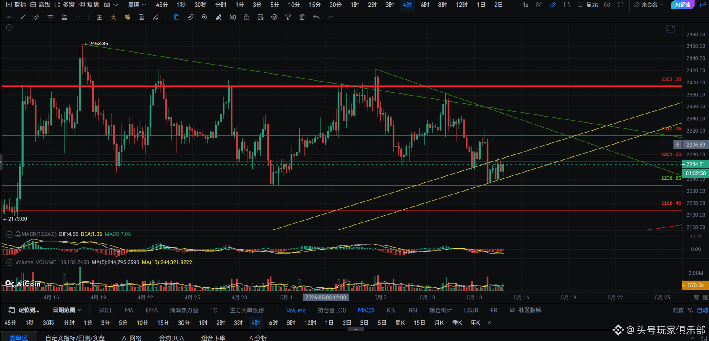
Task: Toggle the MACD indicator in bottom bar
Action: [x=366, y=310]
